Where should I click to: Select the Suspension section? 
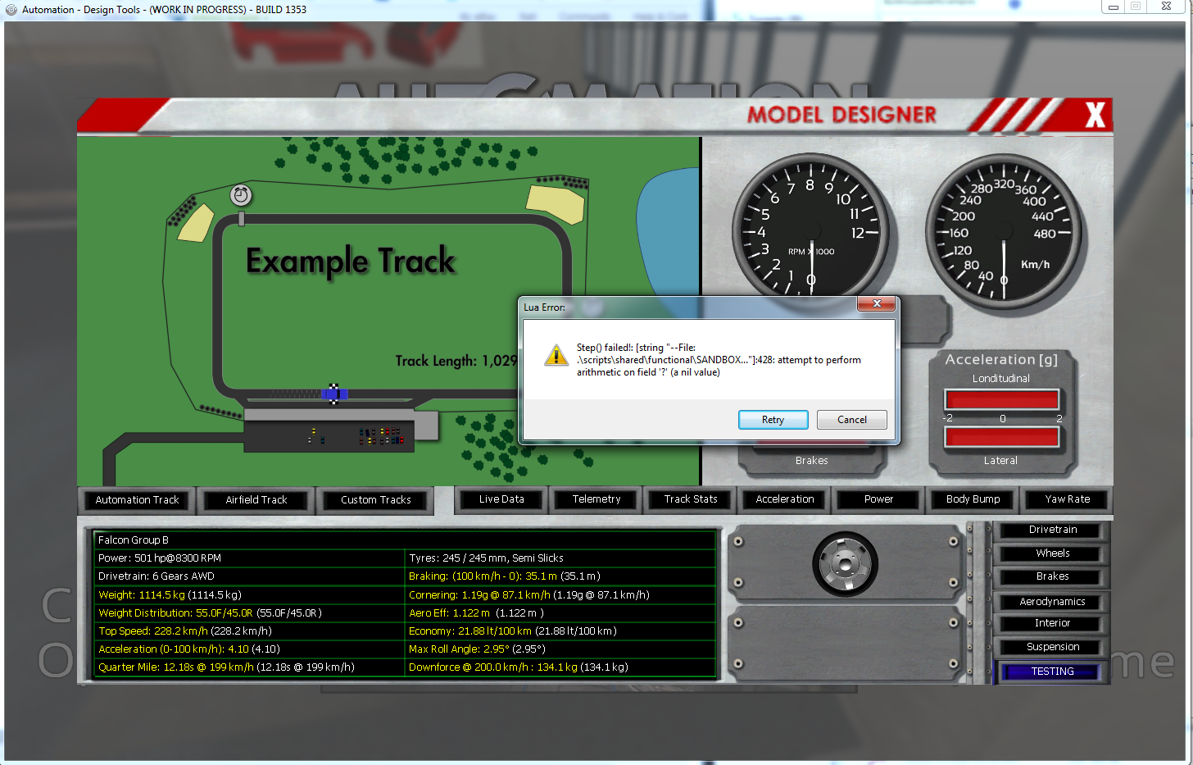tap(1053, 647)
